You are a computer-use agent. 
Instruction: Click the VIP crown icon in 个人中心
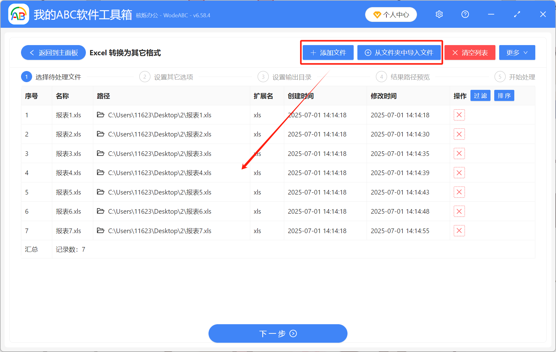(x=377, y=15)
